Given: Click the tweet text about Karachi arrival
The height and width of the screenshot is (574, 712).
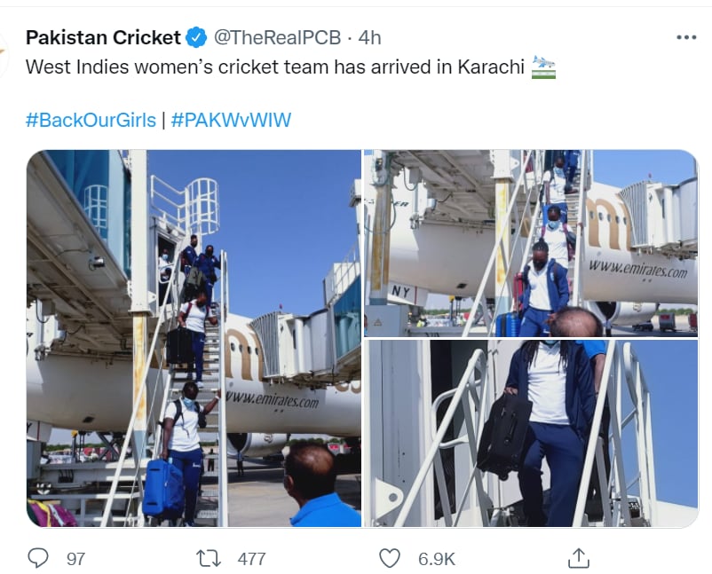Looking at the screenshot, I should (275, 67).
